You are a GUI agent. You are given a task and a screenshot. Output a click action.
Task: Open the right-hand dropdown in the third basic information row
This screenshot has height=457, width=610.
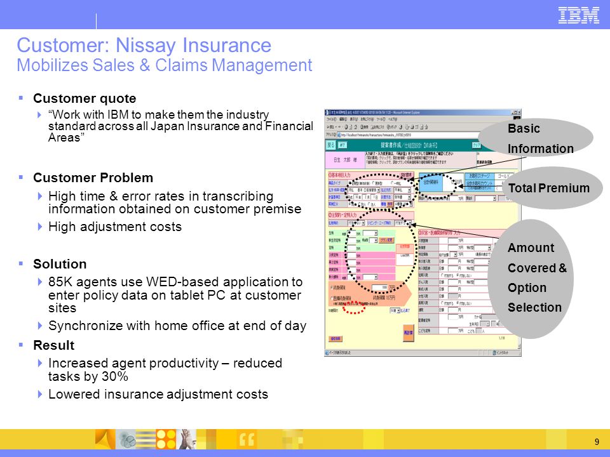[x=403, y=197]
